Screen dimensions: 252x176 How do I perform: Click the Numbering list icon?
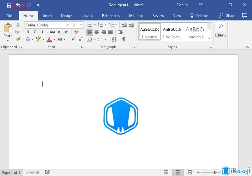(x=100, y=25)
